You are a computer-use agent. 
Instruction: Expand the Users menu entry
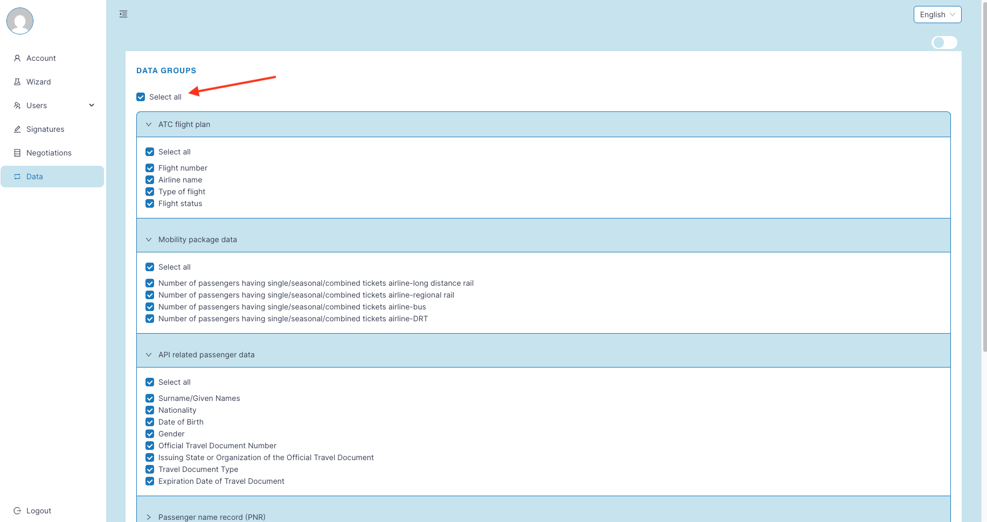tap(91, 105)
